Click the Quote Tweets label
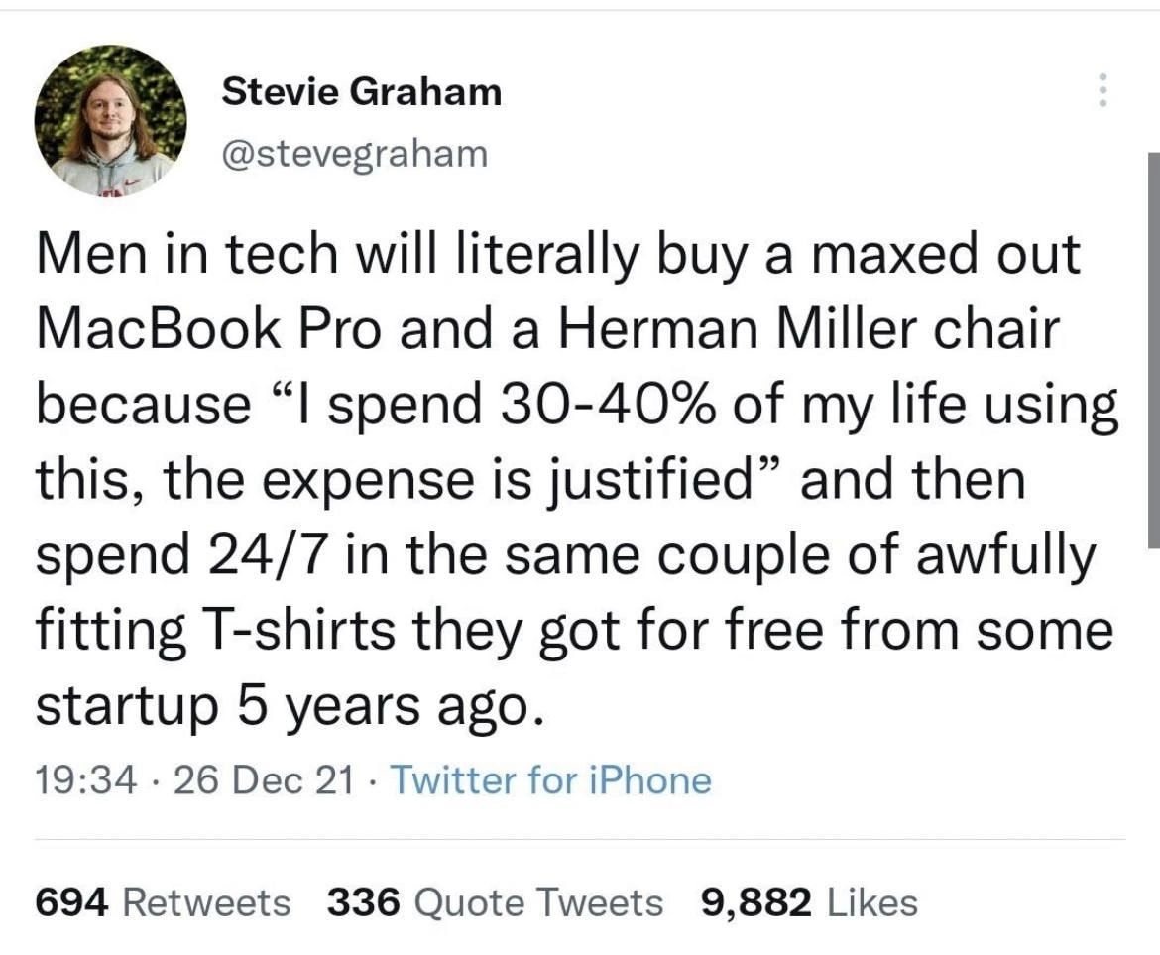 pos(538,903)
